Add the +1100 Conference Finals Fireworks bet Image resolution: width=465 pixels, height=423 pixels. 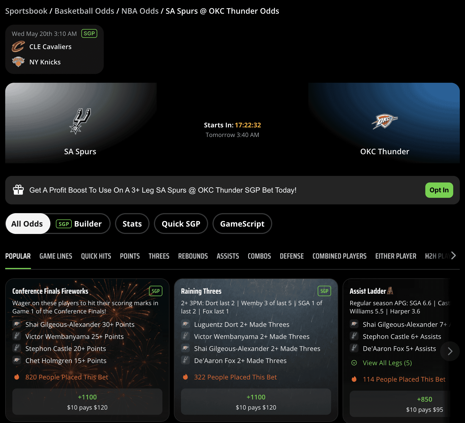click(x=87, y=402)
